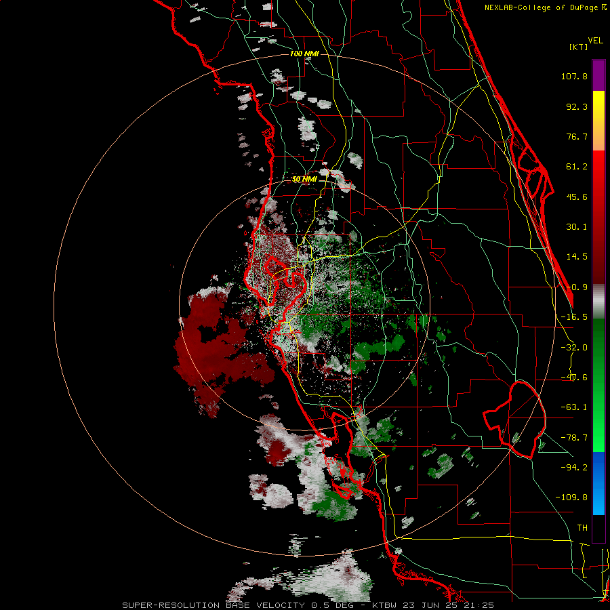Viewport: 610px width, 610px height.
Task: Click the 92.3 velocity scale value
Action: coord(577,106)
